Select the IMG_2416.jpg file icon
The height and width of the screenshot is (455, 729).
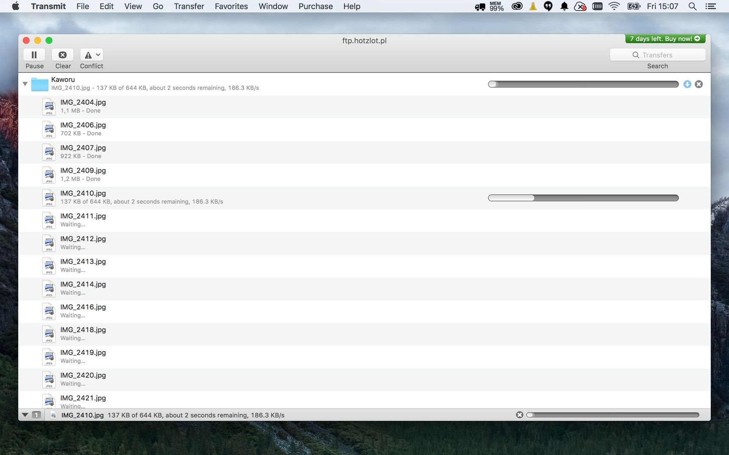coord(49,312)
